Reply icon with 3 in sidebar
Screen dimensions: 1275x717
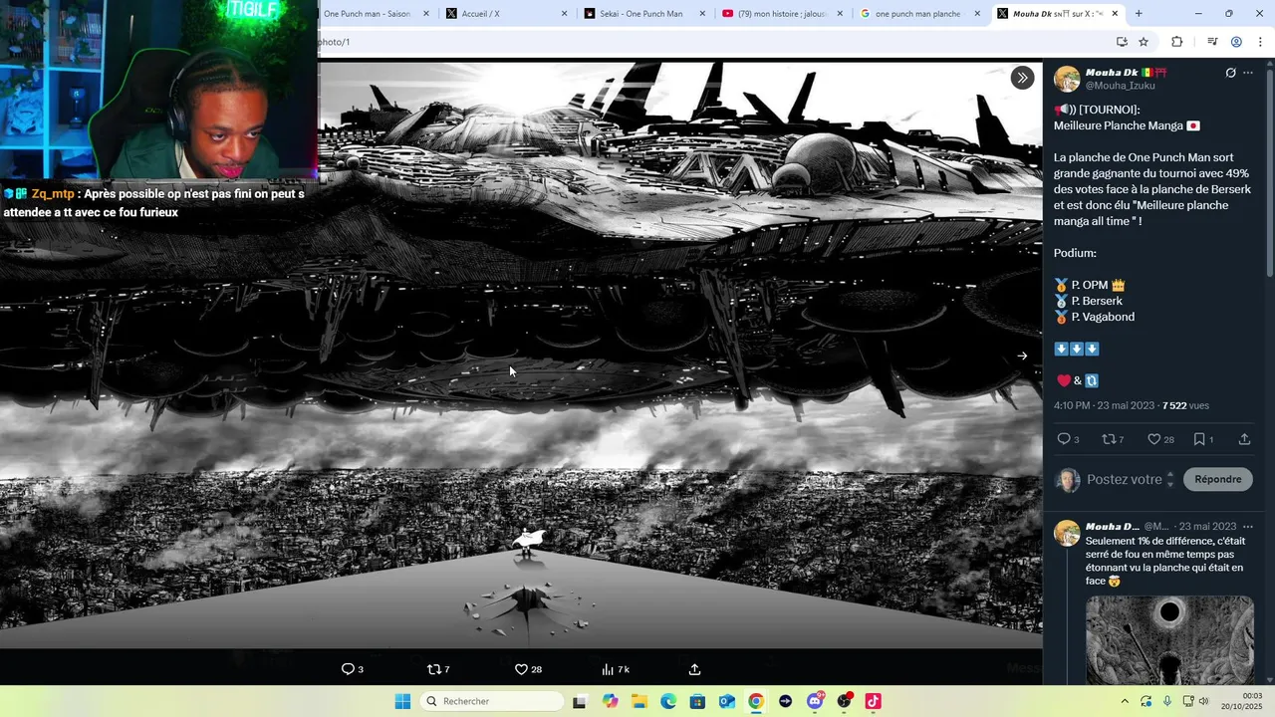(1063, 439)
